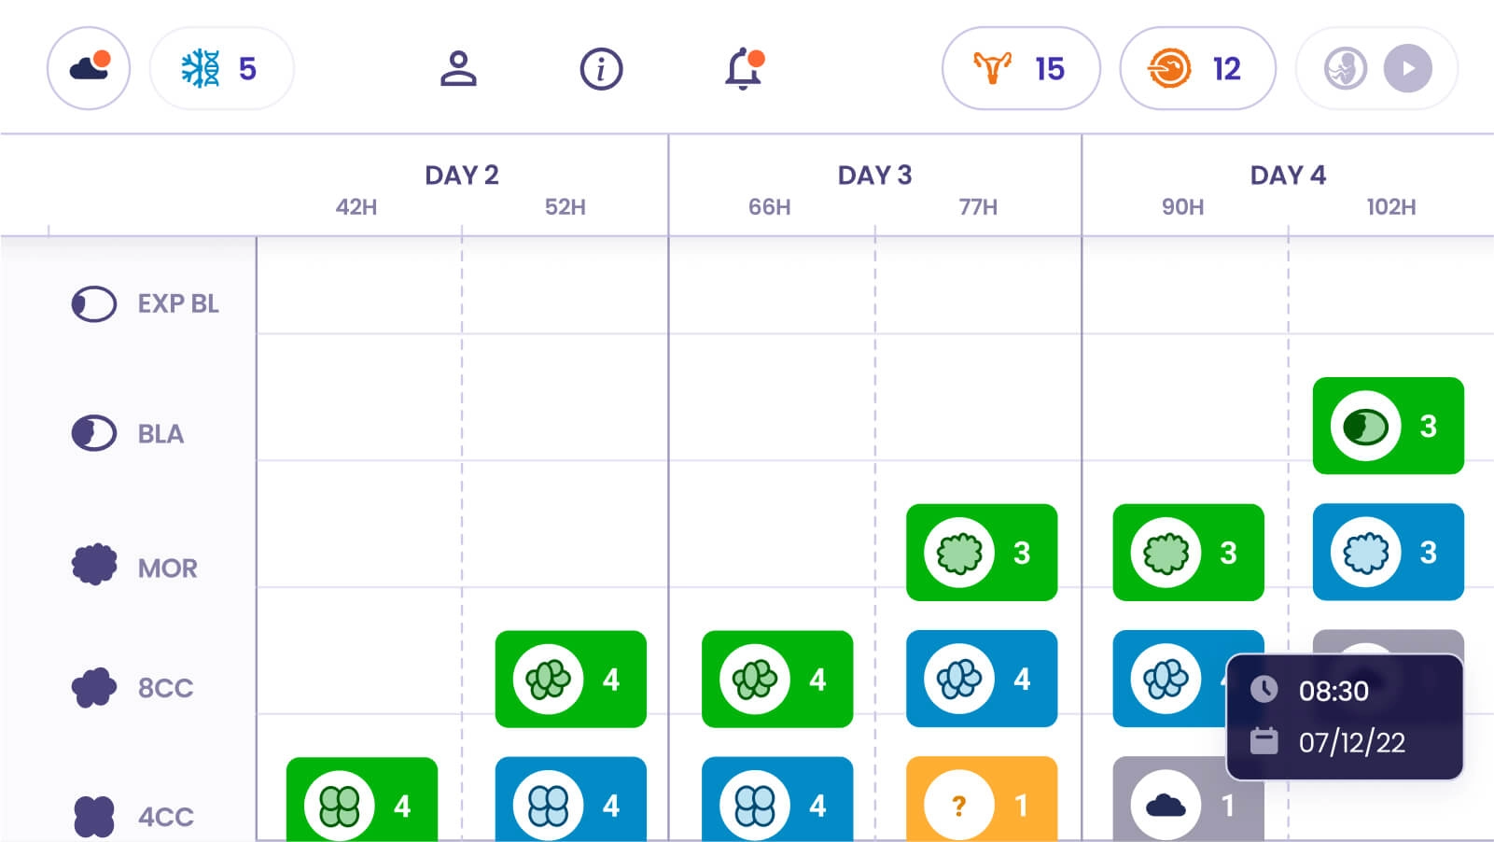The width and height of the screenshot is (1494, 842).
Task: Select the green MOR tile at 77H
Action: click(981, 552)
